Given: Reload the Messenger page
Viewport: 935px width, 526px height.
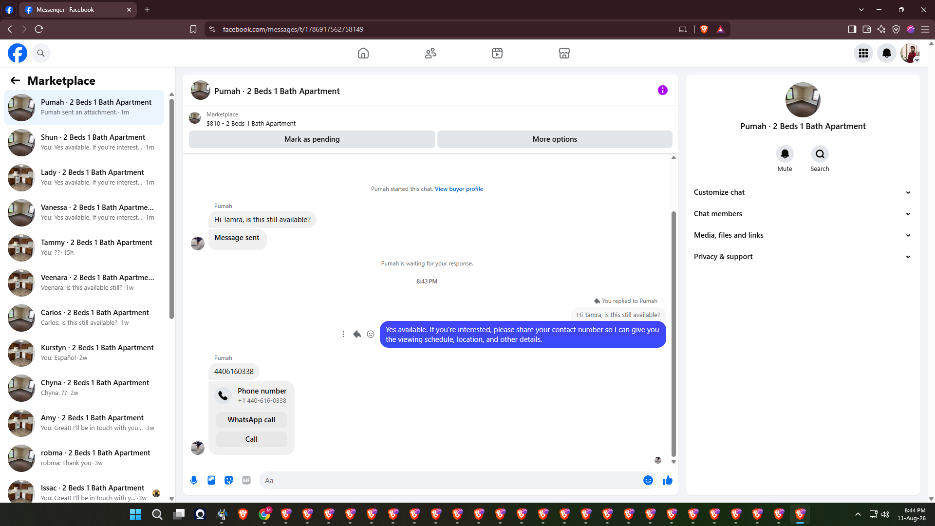Looking at the screenshot, I should point(39,29).
